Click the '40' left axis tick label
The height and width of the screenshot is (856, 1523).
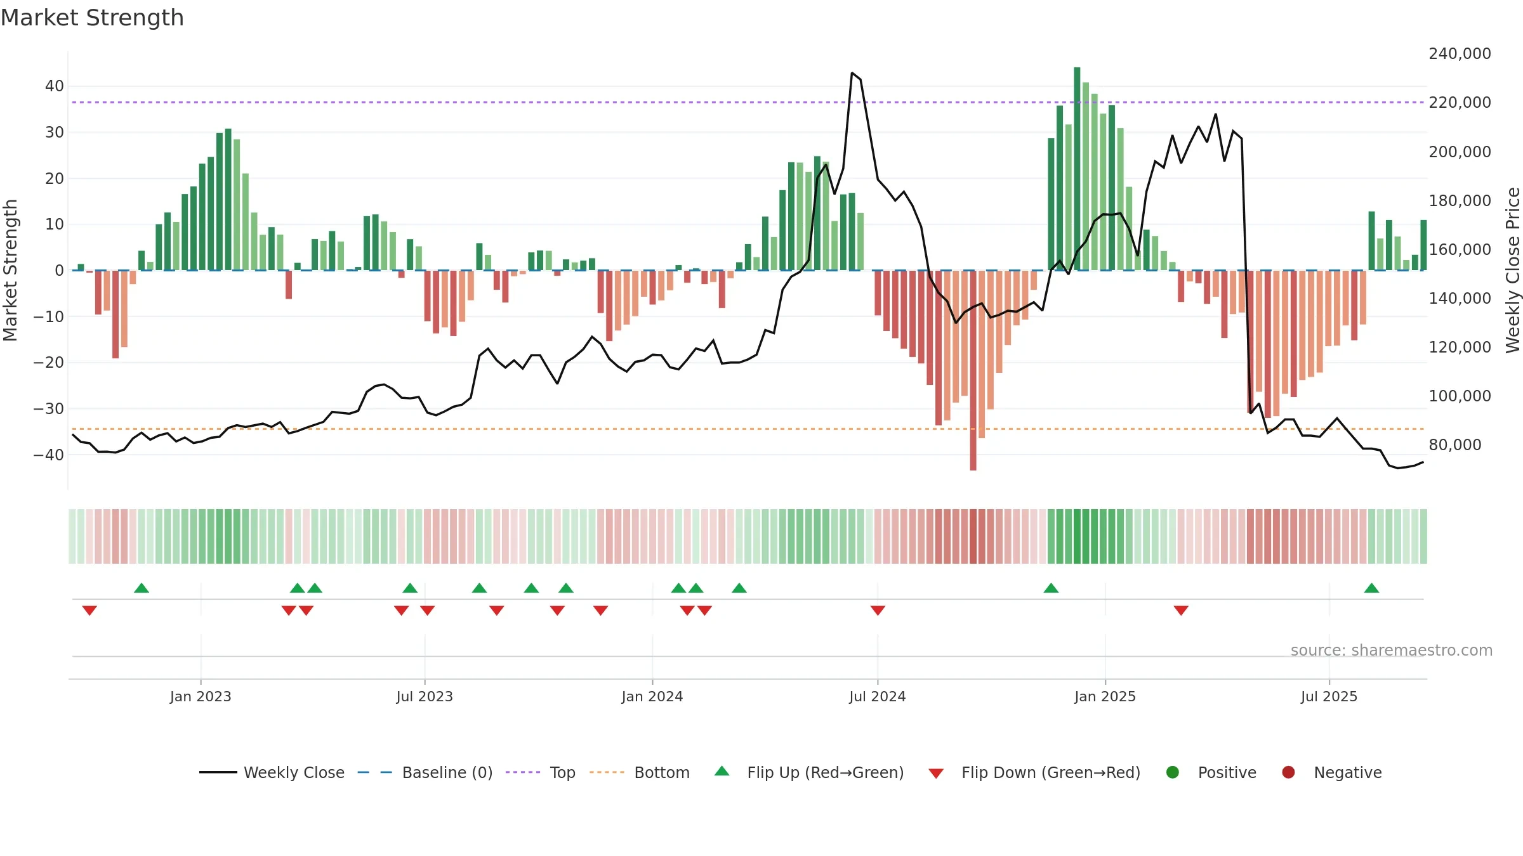(x=55, y=86)
